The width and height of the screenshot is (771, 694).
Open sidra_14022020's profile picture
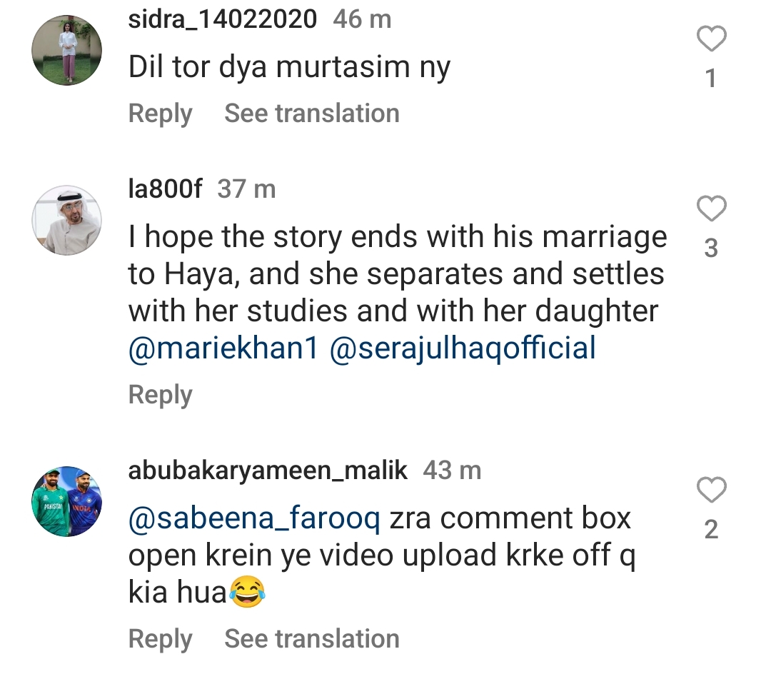[66, 49]
